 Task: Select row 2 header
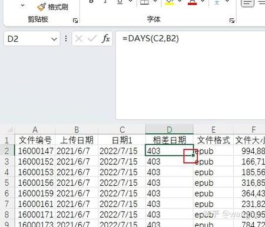(x=7, y=151)
